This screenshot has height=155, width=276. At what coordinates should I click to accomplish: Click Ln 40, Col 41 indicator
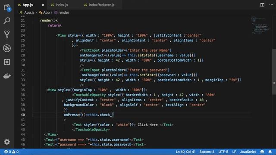coord(185,152)
